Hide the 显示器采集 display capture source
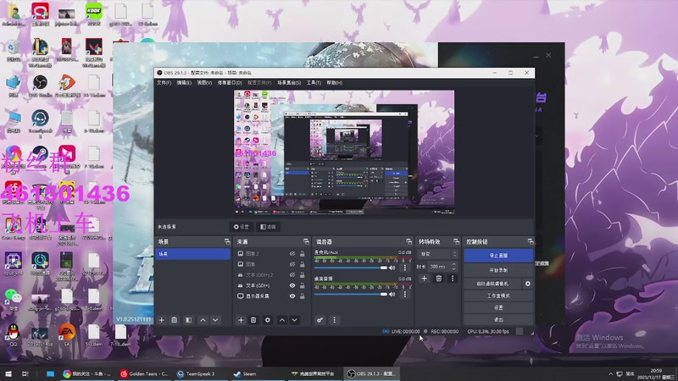Image resolution: width=678 pixels, height=381 pixels. pos(292,295)
